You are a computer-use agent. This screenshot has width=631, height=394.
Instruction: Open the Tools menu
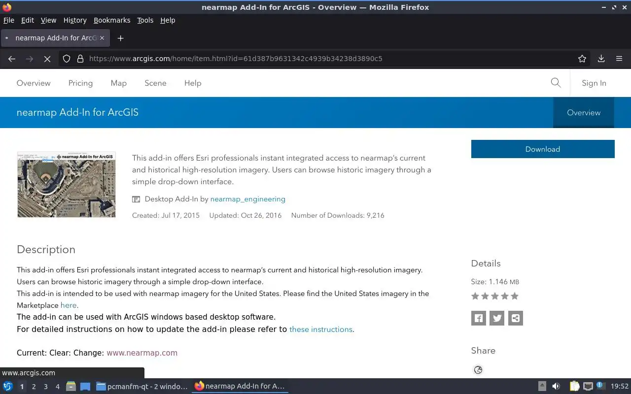point(145,20)
